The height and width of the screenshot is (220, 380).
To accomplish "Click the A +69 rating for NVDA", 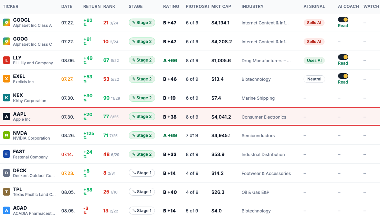I will pos(170,135).
